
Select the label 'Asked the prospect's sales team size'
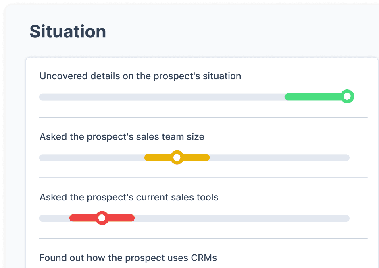[x=122, y=136]
